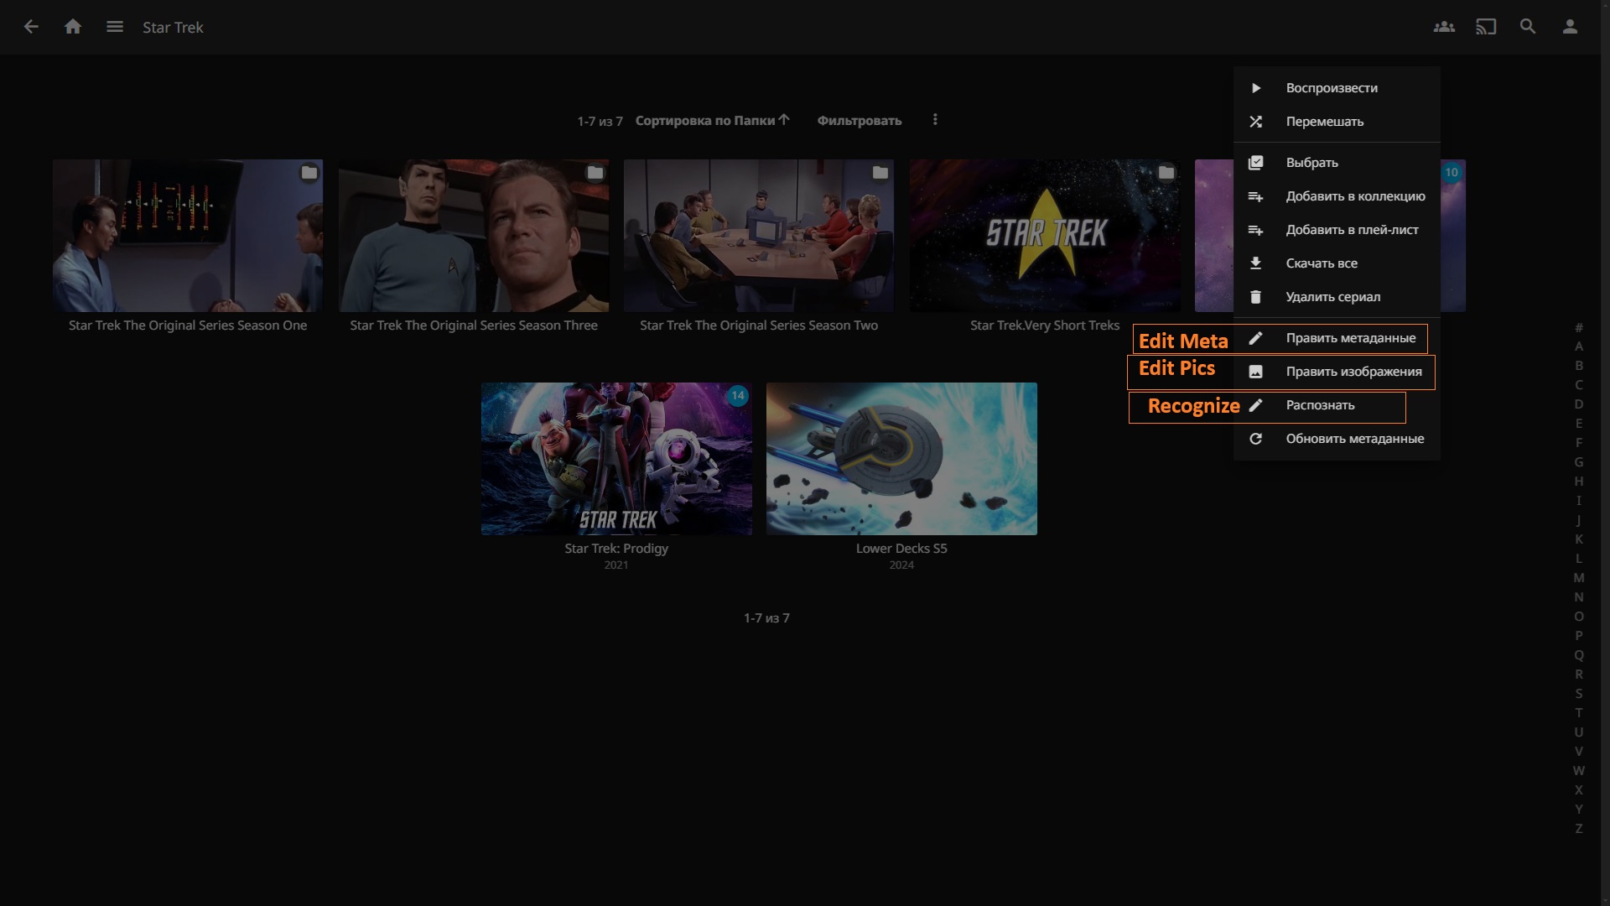Open SyncPlay group icon
Image resolution: width=1610 pixels, height=906 pixels.
pos(1444,27)
